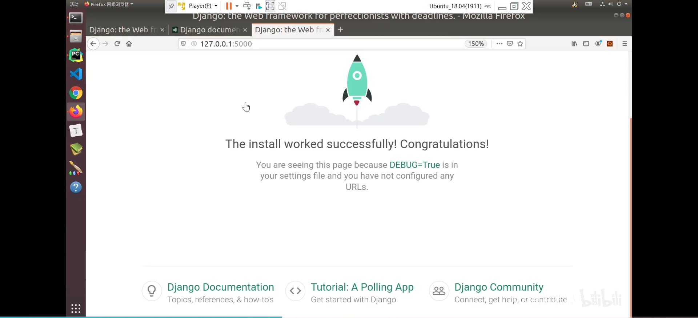Open the Firefox hamburger menu
The height and width of the screenshot is (318, 698).
click(x=625, y=44)
